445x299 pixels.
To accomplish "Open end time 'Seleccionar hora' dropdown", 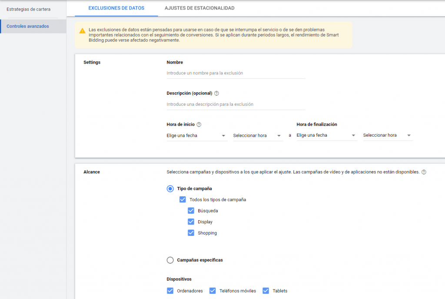I will 388,135.
